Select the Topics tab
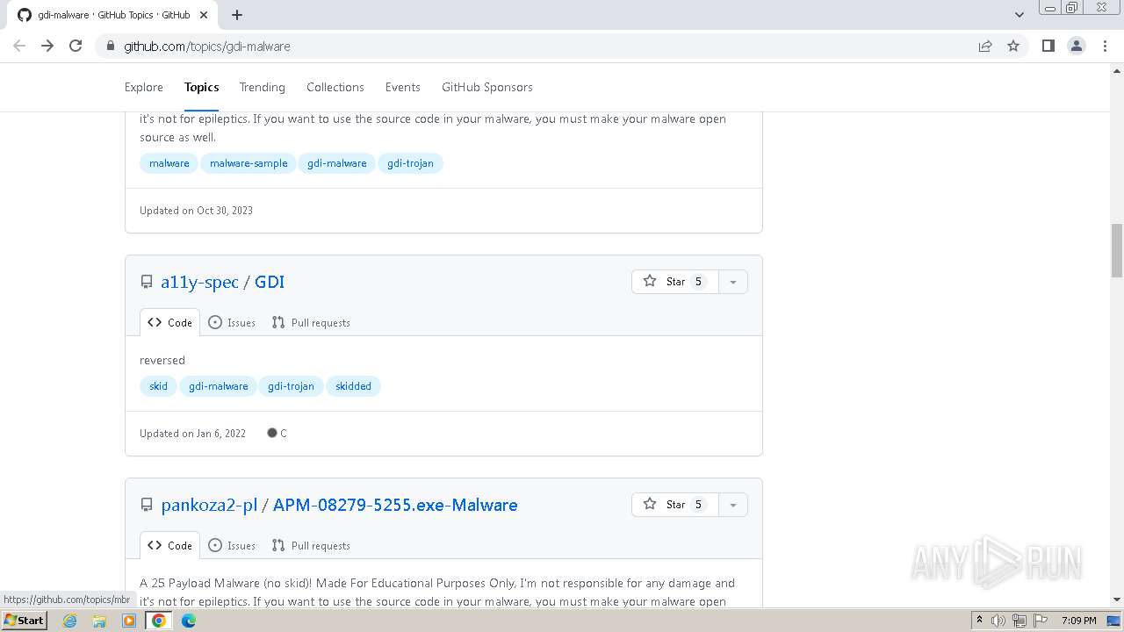Screen dimensions: 1124x632 [202, 87]
